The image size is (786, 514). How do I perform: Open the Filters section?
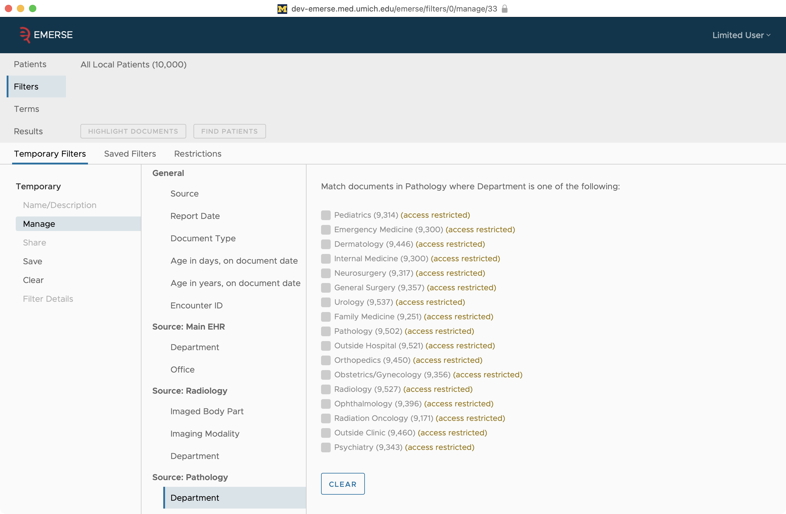(36, 86)
